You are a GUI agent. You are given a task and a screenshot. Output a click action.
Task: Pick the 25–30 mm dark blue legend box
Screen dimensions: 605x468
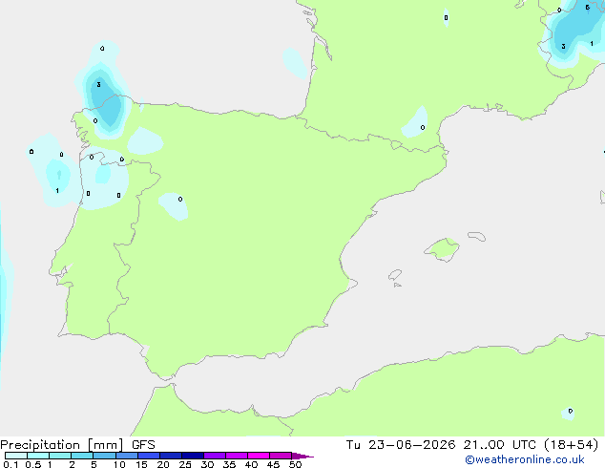[x=193, y=456]
